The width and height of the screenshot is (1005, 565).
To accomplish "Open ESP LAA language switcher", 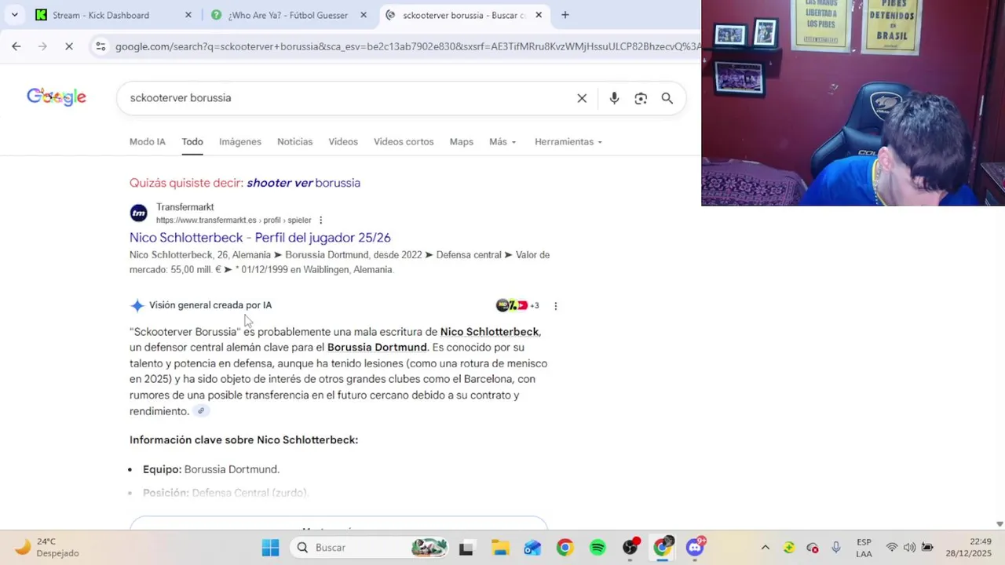I will (864, 548).
